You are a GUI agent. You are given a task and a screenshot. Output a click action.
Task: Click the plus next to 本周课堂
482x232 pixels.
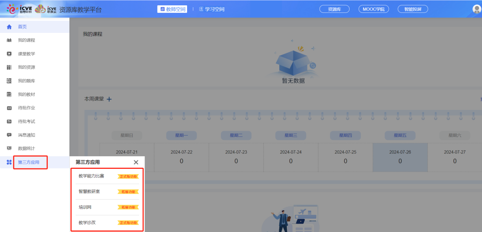109,99
